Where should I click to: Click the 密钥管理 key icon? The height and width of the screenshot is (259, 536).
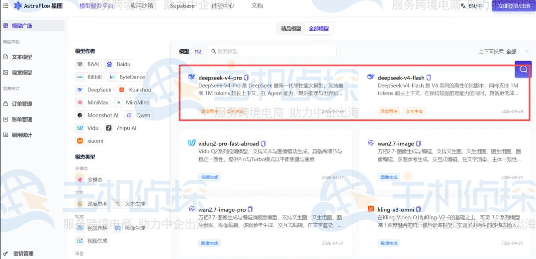5,254
